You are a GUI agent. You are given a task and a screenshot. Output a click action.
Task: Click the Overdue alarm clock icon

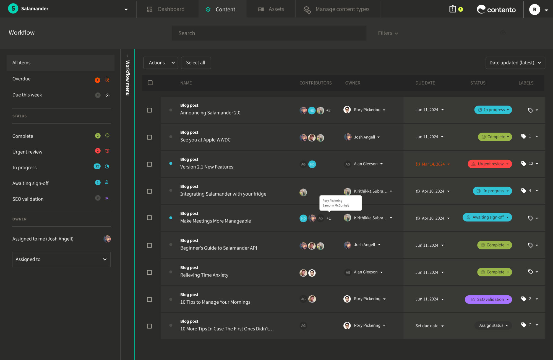(x=107, y=80)
